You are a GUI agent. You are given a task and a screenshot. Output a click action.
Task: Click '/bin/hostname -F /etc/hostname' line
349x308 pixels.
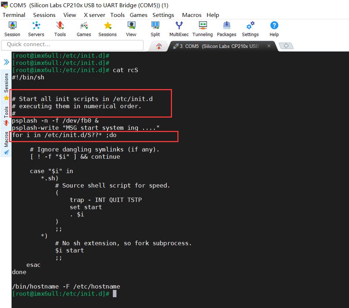click(66, 287)
